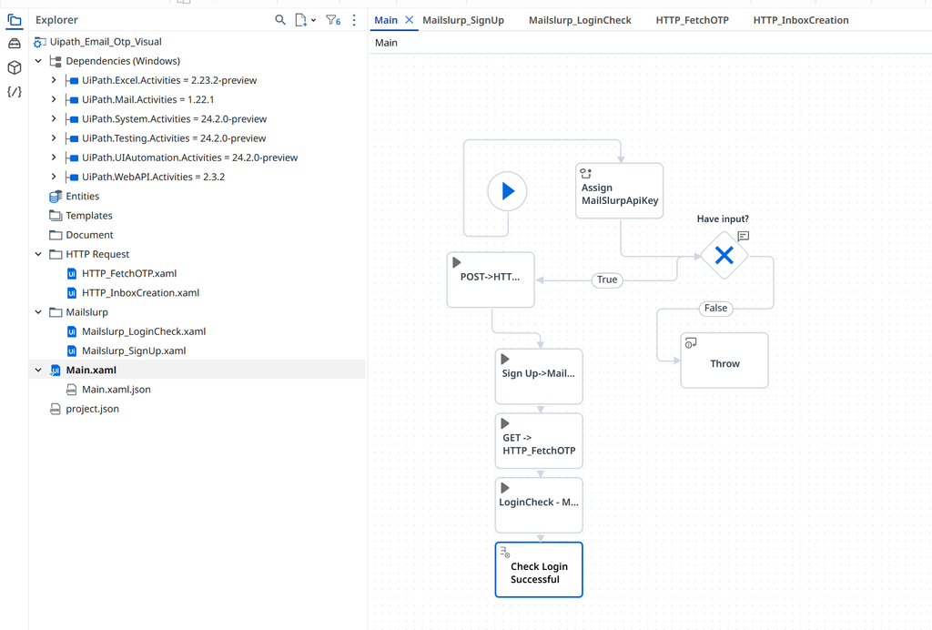Viewport: 932px width, 630px height.
Task: Collapse the Main.xaml node
Action: point(38,371)
